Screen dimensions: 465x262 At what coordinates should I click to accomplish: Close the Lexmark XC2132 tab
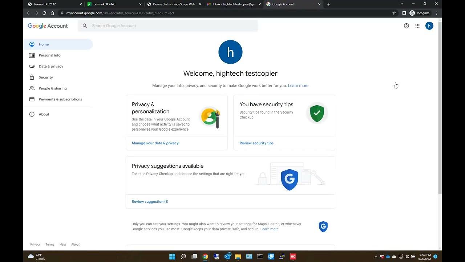click(x=81, y=4)
